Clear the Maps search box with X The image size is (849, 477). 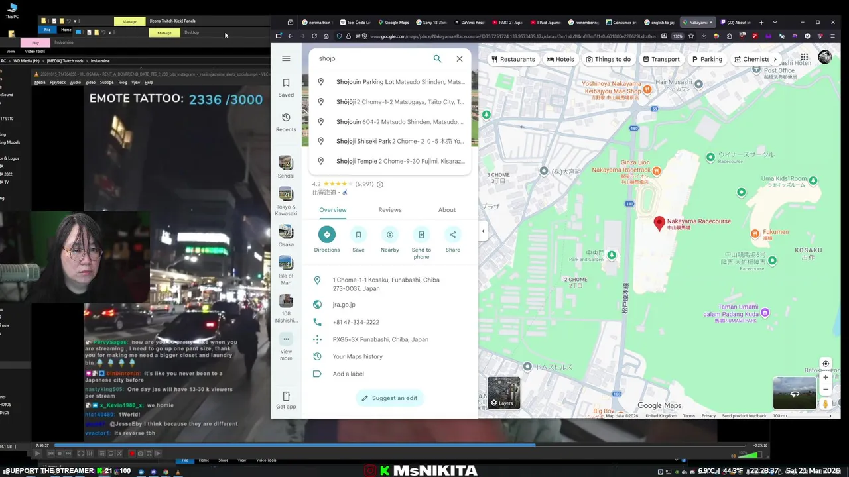point(459,58)
